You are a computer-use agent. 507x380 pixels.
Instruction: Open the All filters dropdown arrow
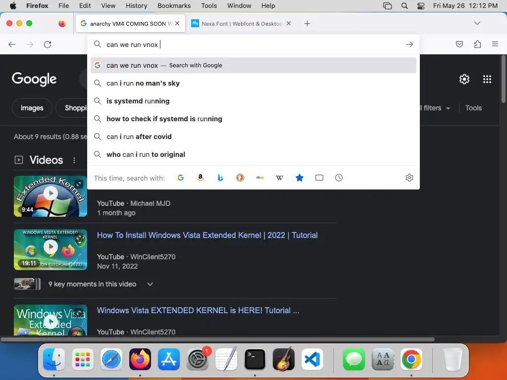(448, 108)
